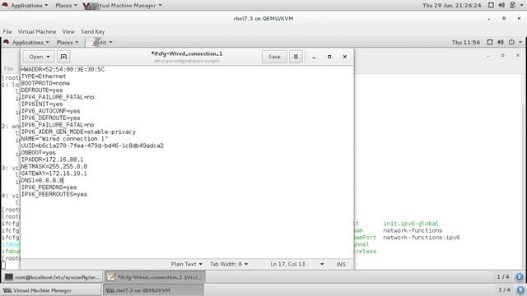The width and height of the screenshot is (527, 296).
Task: Open the Ln 17, Col 13 position dropdown
Action: pos(297,264)
